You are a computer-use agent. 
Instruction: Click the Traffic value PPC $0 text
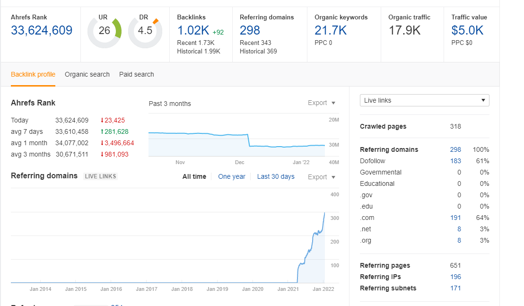462,43
